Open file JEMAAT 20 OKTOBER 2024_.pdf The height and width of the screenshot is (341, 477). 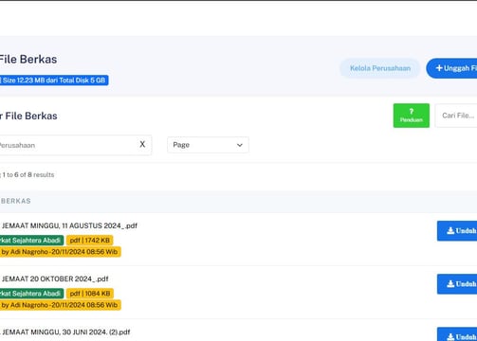(55, 278)
